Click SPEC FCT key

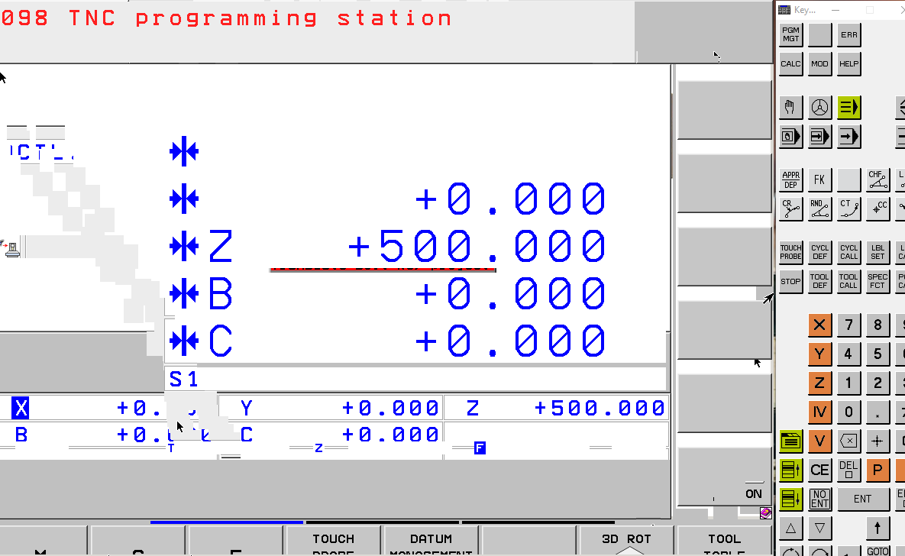[x=878, y=282]
